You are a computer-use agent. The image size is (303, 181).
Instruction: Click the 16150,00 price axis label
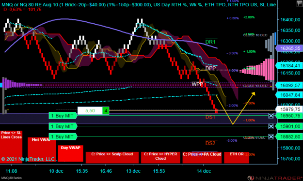tap(290, 73)
